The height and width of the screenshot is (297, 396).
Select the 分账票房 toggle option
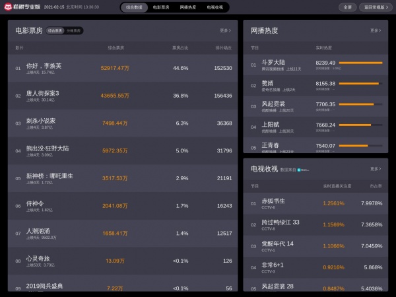click(73, 31)
